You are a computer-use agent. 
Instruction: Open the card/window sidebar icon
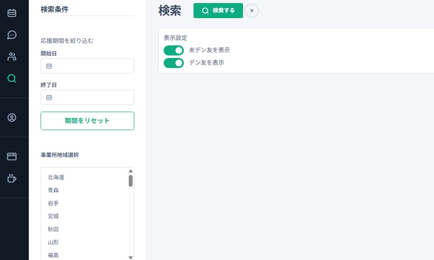pyautogui.click(x=12, y=156)
